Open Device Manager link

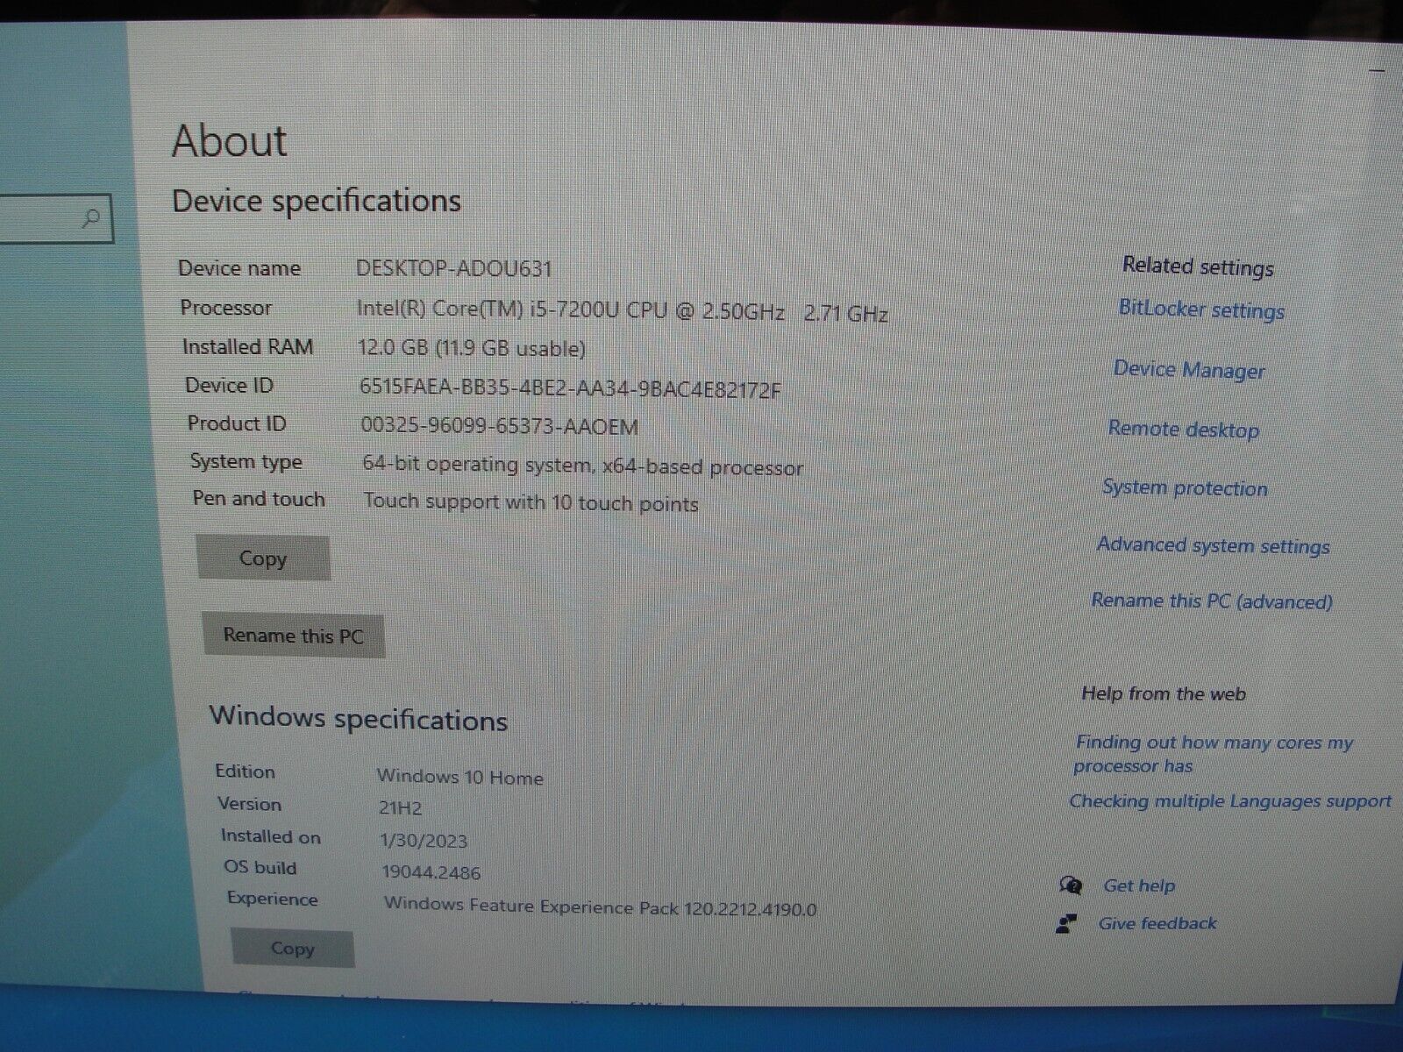tap(1189, 370)
